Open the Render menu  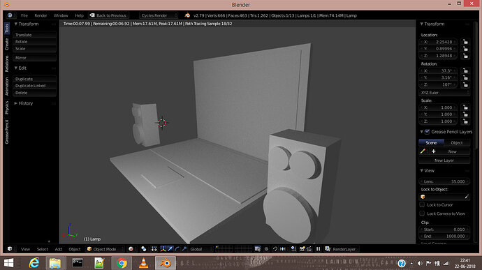click(41, 15)
